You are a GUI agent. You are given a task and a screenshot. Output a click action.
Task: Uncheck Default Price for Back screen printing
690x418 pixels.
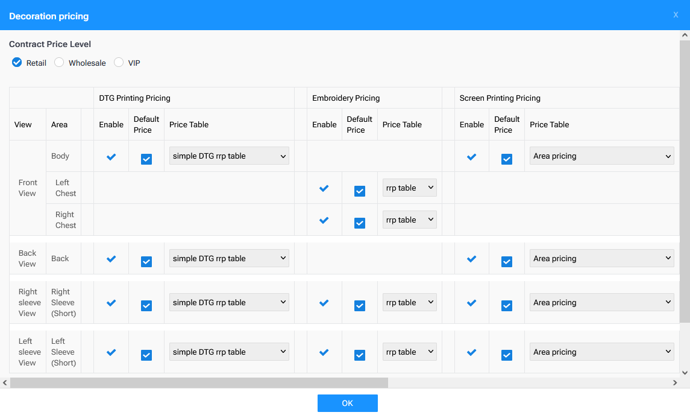coord(506,261)
